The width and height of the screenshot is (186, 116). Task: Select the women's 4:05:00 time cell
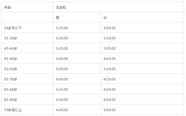(110, 59)
